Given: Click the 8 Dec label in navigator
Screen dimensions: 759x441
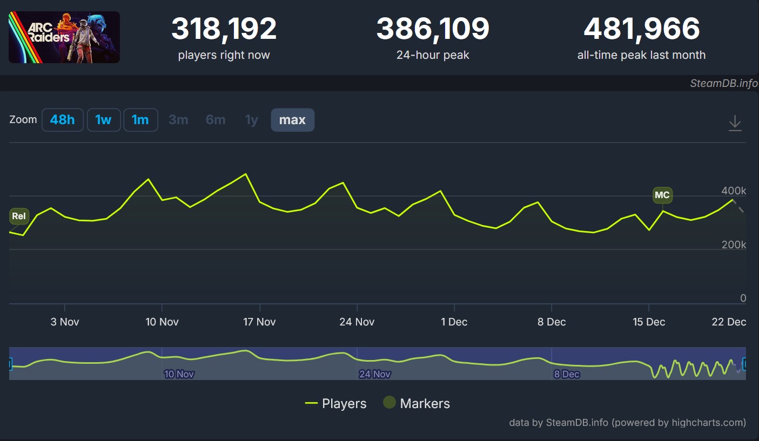Looking at the screenshot, I should pyautogui.click(x=567, y=374).
